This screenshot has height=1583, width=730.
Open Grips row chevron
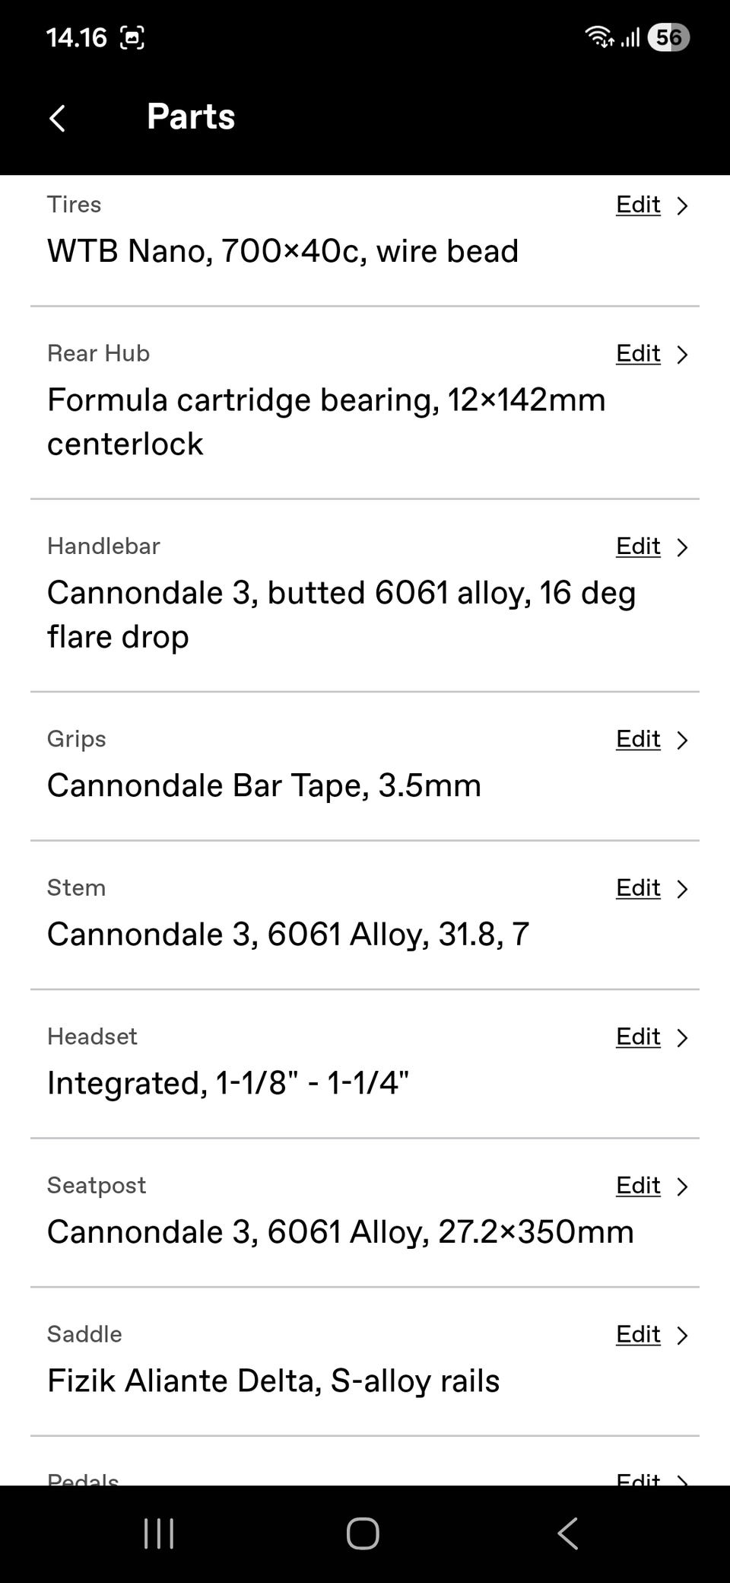pyautogui.click(x=682, y=740)
